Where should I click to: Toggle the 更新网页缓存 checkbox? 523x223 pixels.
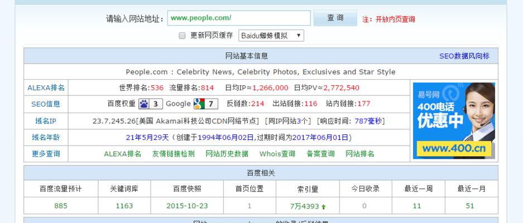[x=182, y=36]
